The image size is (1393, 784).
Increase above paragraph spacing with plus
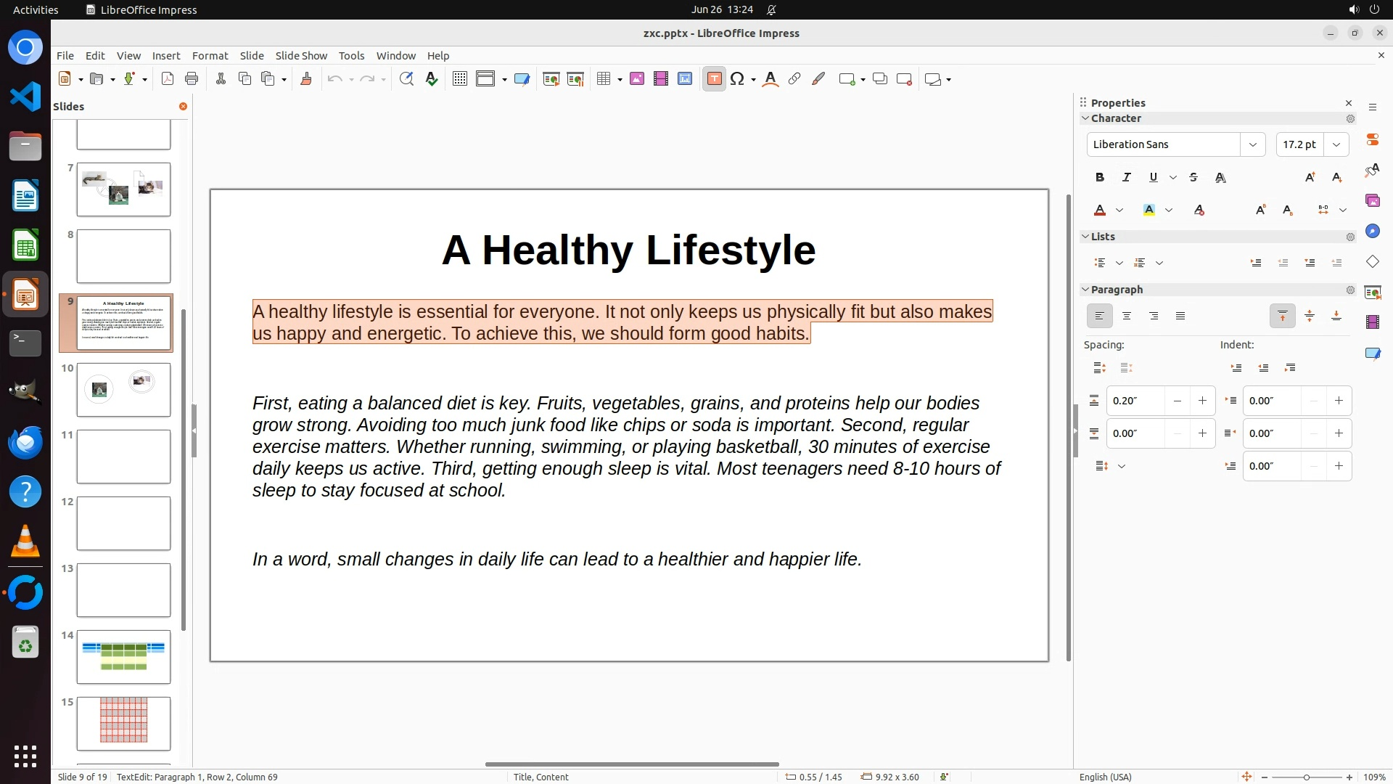pyautogui.click(x=1202, y=401)
